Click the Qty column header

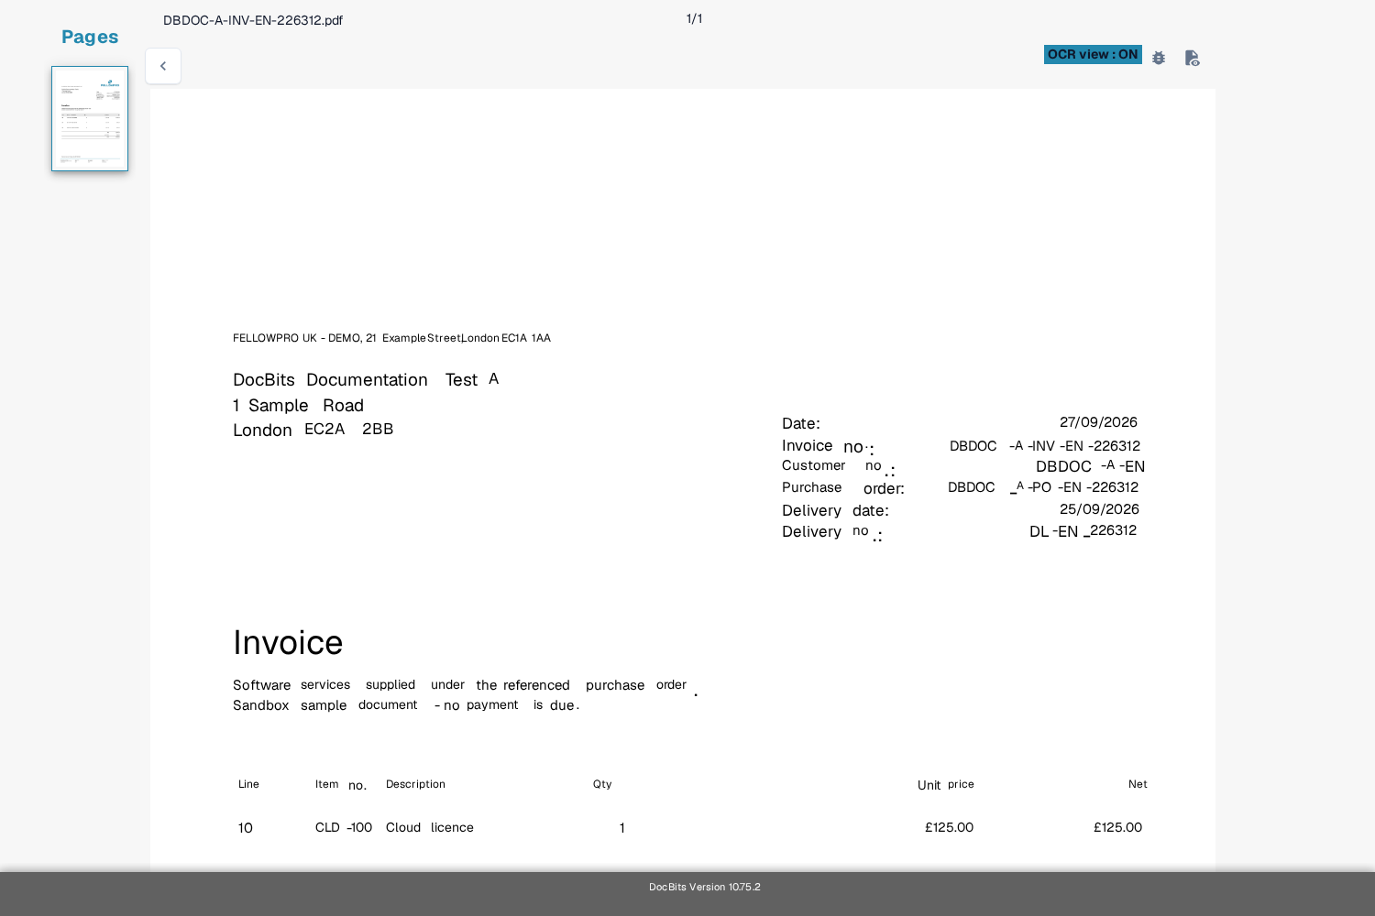pos(602,784)
